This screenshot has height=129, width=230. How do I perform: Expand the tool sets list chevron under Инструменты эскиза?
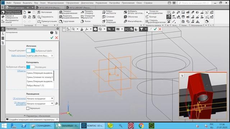(x=11, y=25)
